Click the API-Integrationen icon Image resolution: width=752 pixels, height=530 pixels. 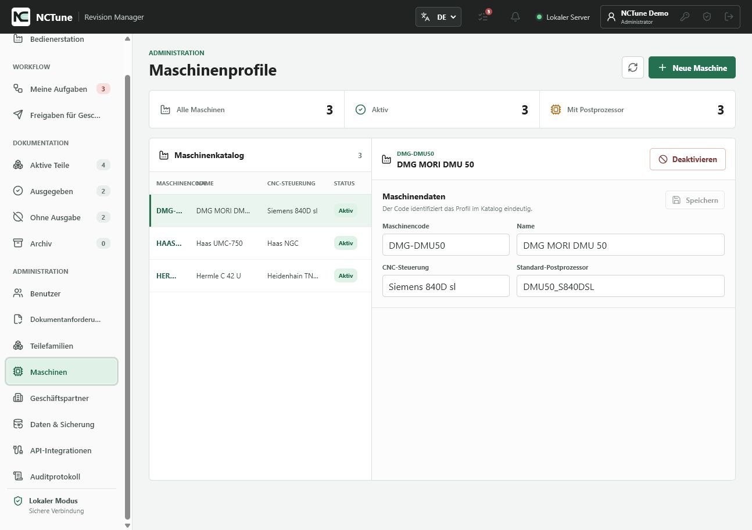click(x=18, y=450)
